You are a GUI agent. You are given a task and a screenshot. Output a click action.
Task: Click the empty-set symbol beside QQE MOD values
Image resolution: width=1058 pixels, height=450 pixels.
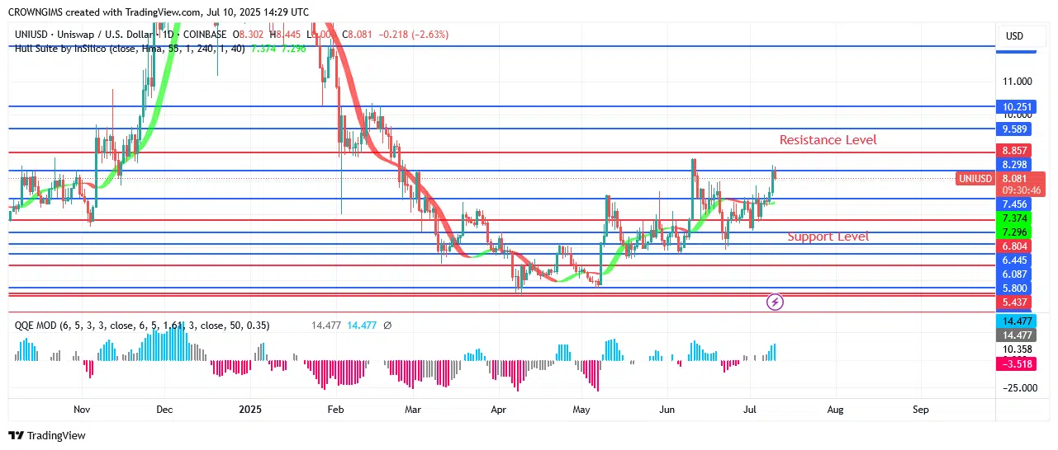point(387,326)
